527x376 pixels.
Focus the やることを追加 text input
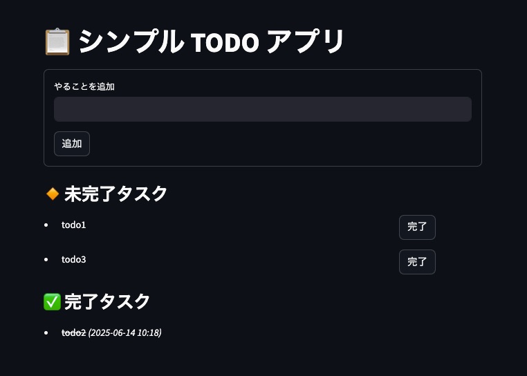coord(263,109)
